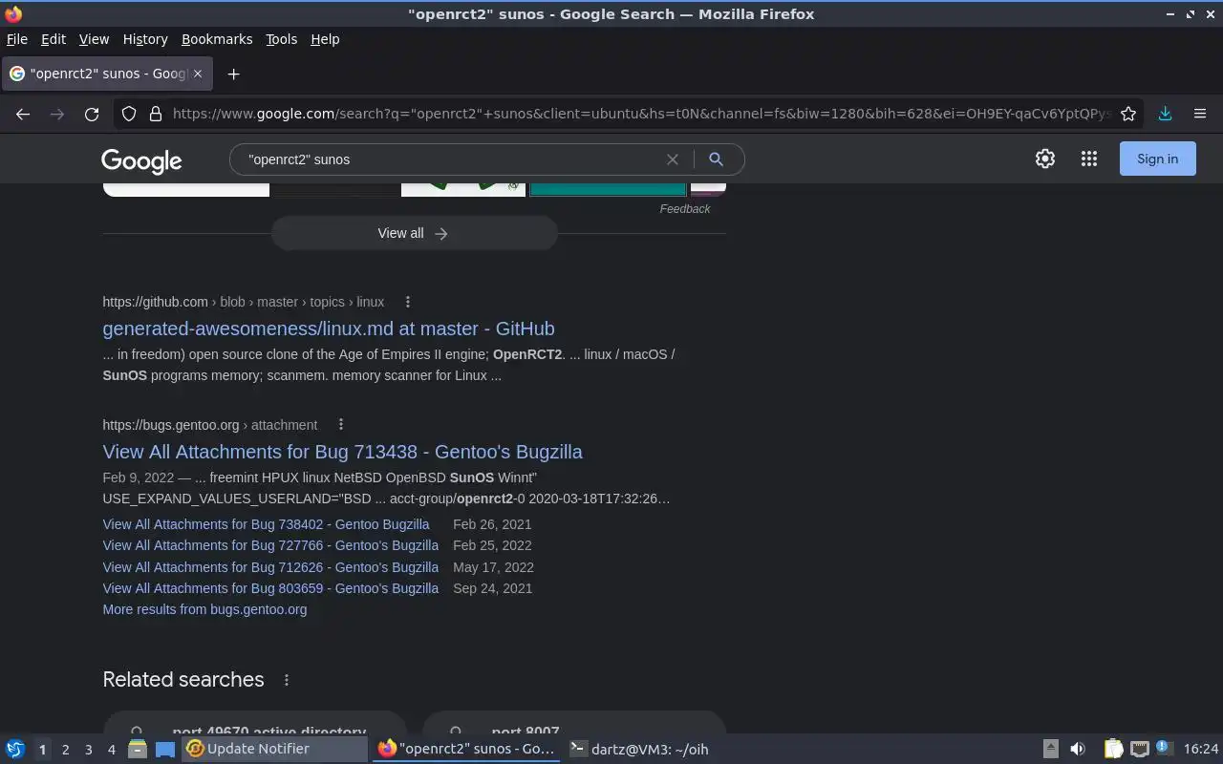1223x764 pixels.
Task: Click the forward navigation arrow
Action: tap(57, 114)
